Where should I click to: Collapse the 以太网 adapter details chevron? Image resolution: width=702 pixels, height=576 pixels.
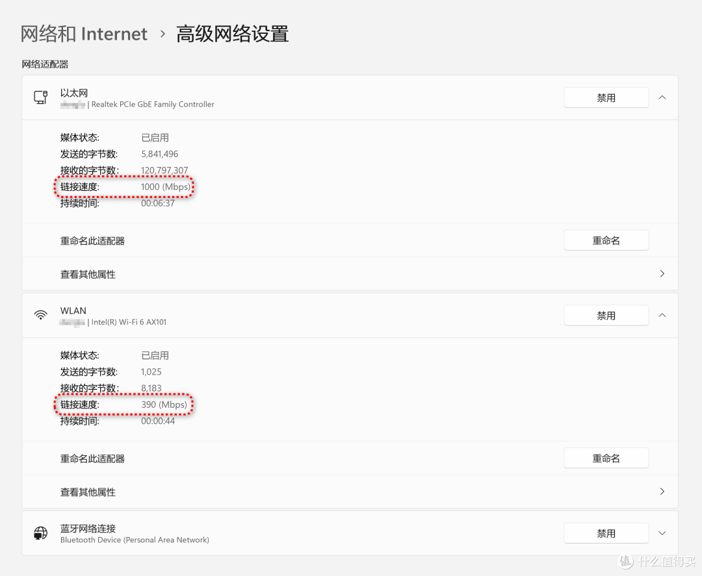pos(662,97)
